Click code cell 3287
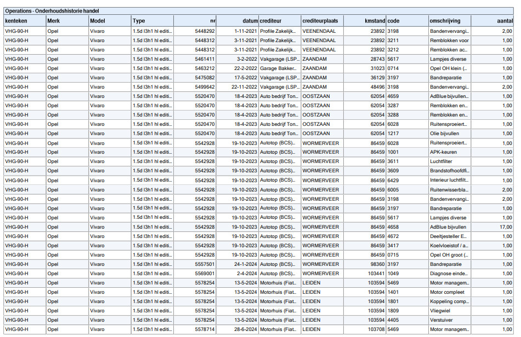The width and height of the screenshot is (521, 337). pyautogui.click(x=407, y=106)
